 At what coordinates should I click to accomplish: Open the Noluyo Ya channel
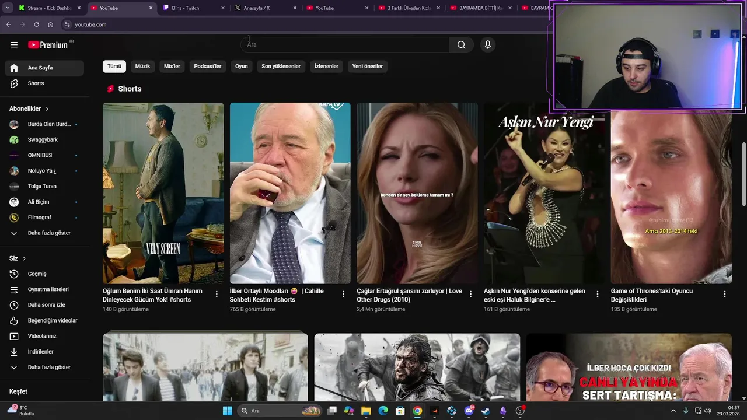click(x=44, y=171)
